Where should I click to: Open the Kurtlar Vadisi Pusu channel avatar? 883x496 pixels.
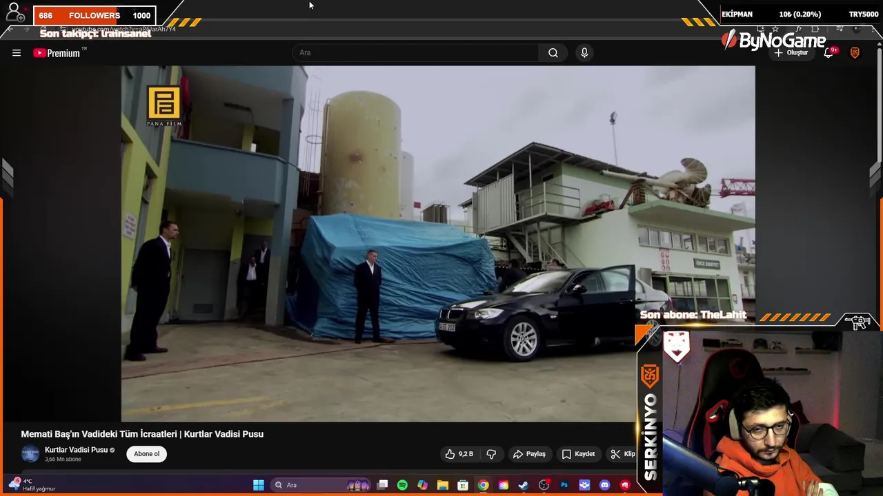click(x=30, y=453)
